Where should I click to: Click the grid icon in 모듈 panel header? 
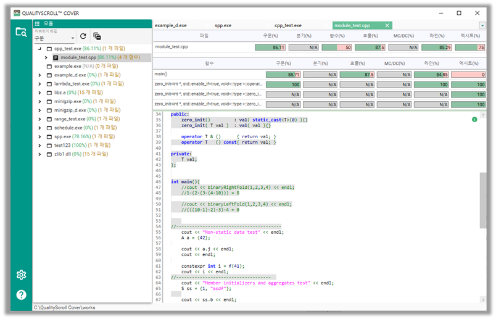point(38,23)
